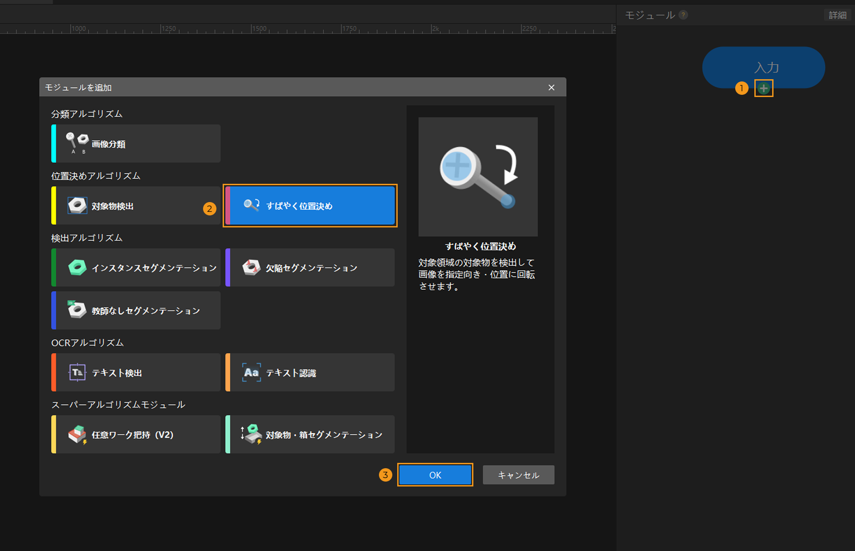
Task: Select the すばやく位置決め module card
Action: (310, 206)
